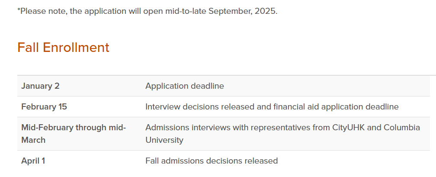
Task: Click the asterisk before Please note
Action: click(19, 10)
